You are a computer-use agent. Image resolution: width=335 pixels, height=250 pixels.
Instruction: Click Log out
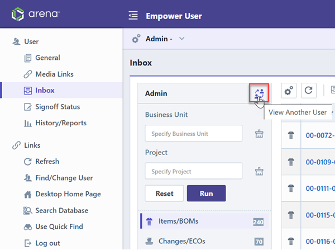(x=47, y=243)
